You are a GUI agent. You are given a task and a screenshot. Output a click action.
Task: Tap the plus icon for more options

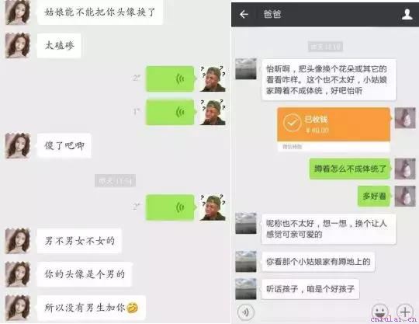405,312
